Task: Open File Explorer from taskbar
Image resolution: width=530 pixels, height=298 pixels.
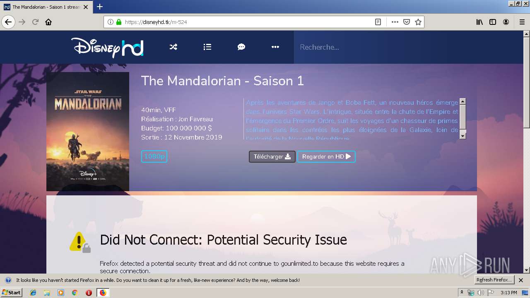Action: [47, 293]
